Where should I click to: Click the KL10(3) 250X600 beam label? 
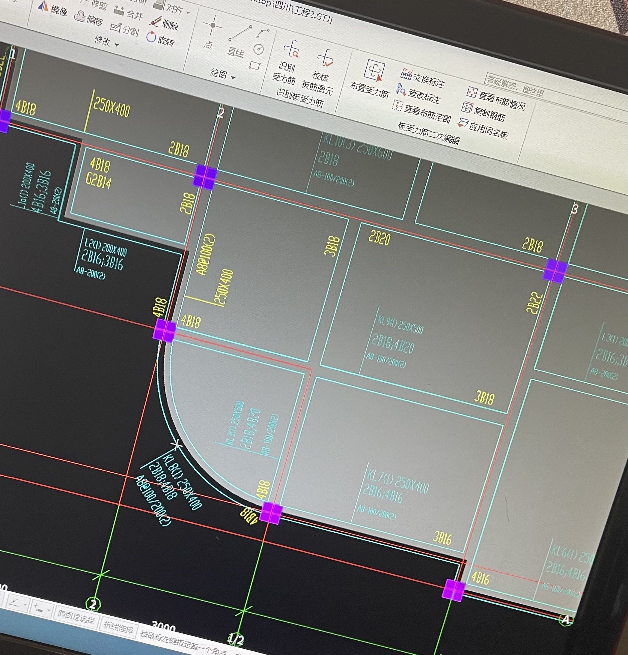(x=357, y=146)
